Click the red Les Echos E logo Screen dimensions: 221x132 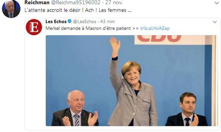34,27
